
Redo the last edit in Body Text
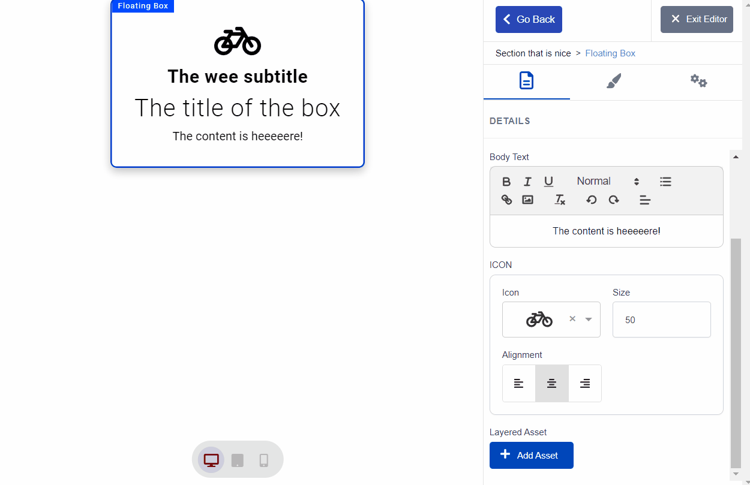(x=613, y=200)
